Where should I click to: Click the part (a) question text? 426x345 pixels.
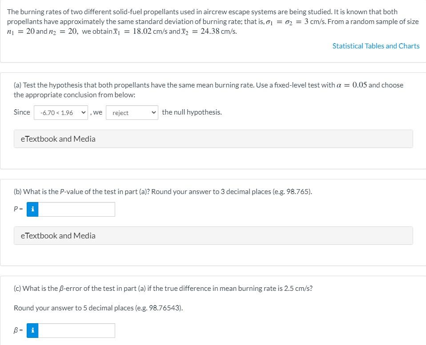click(x=209, y=90)
